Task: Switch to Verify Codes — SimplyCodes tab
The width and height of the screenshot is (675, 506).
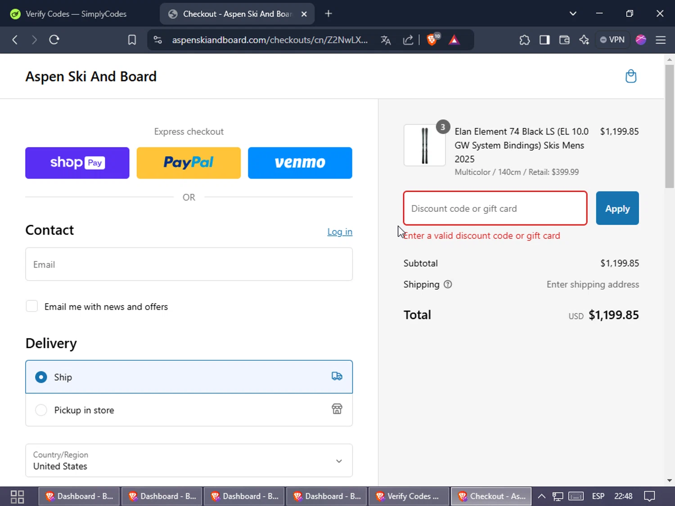Action: pyautogui.click(x=76, y=14)
